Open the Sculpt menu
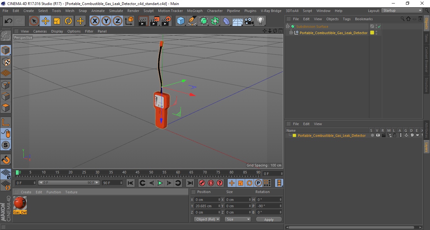This screenshot has height=230, width=430. coord(148,11)
